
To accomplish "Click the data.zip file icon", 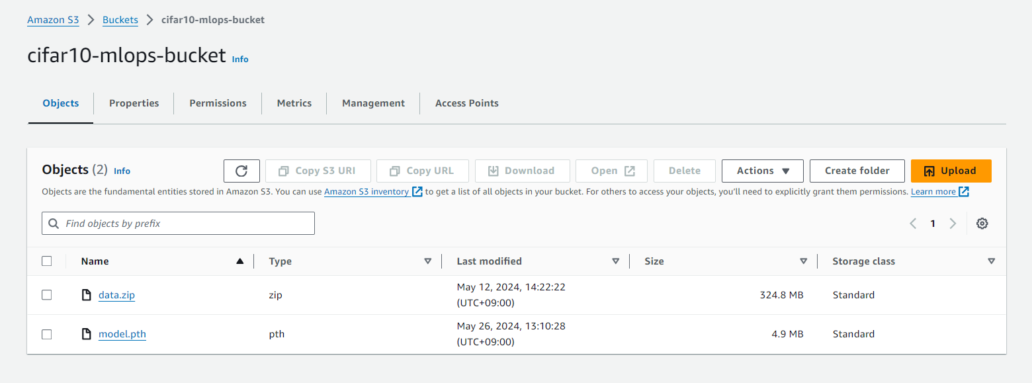I will click(x=86, y=295).
